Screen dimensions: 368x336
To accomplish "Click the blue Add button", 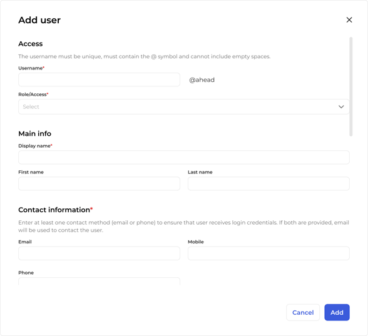I will tap(337, 312).
